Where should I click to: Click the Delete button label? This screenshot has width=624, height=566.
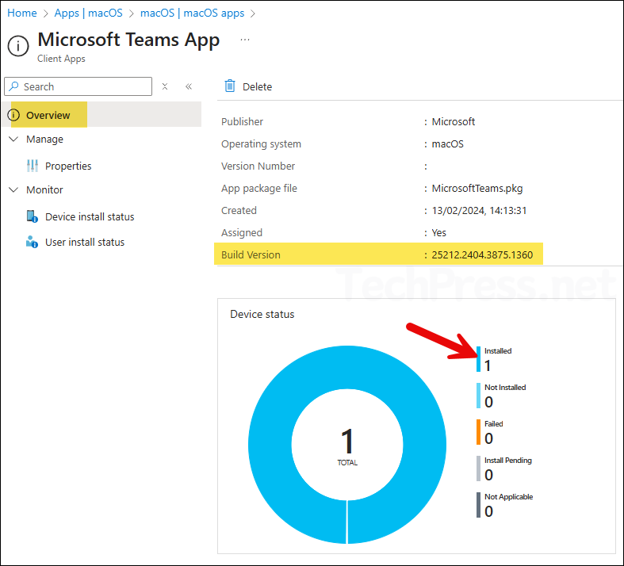click(257, 86)
